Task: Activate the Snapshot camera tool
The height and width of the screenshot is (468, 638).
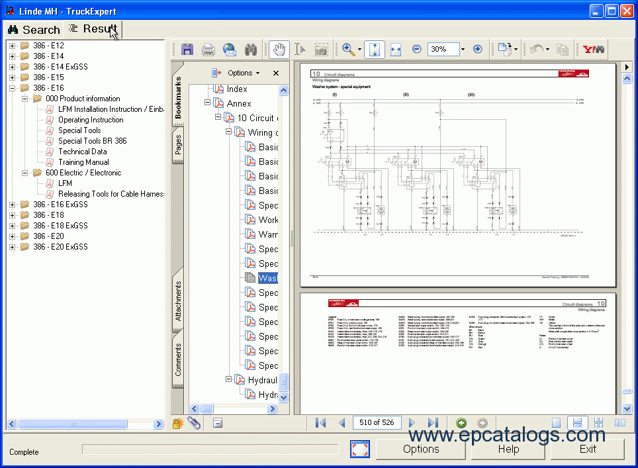Action: (322, 50)
